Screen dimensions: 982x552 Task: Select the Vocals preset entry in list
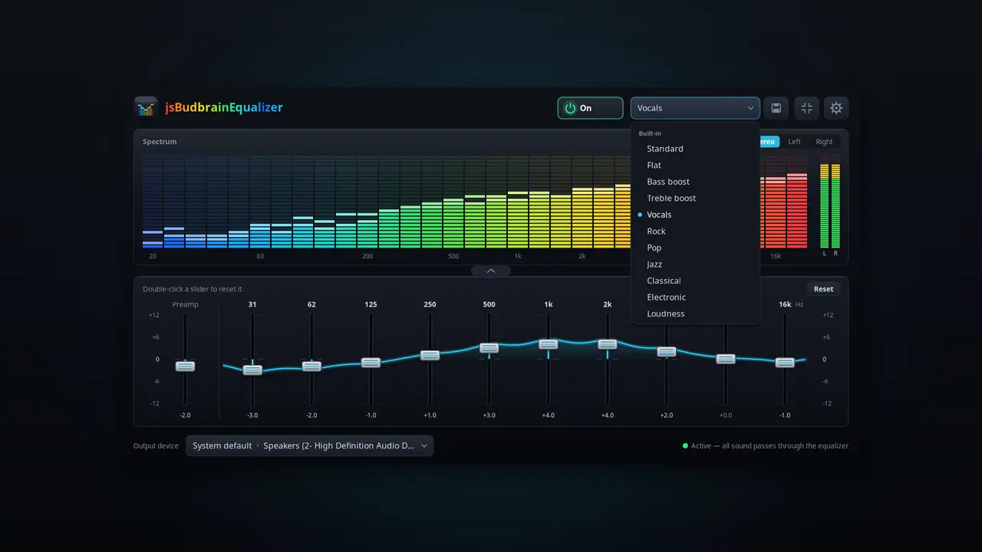click(x=695, y=215)
